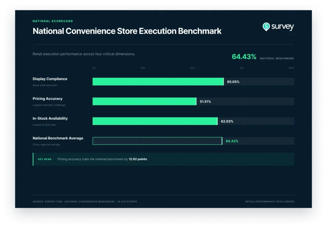Click the 62.03% value label
Image resolution: width=327 pixels, height=228 pixels.
(x=227, y=121)
